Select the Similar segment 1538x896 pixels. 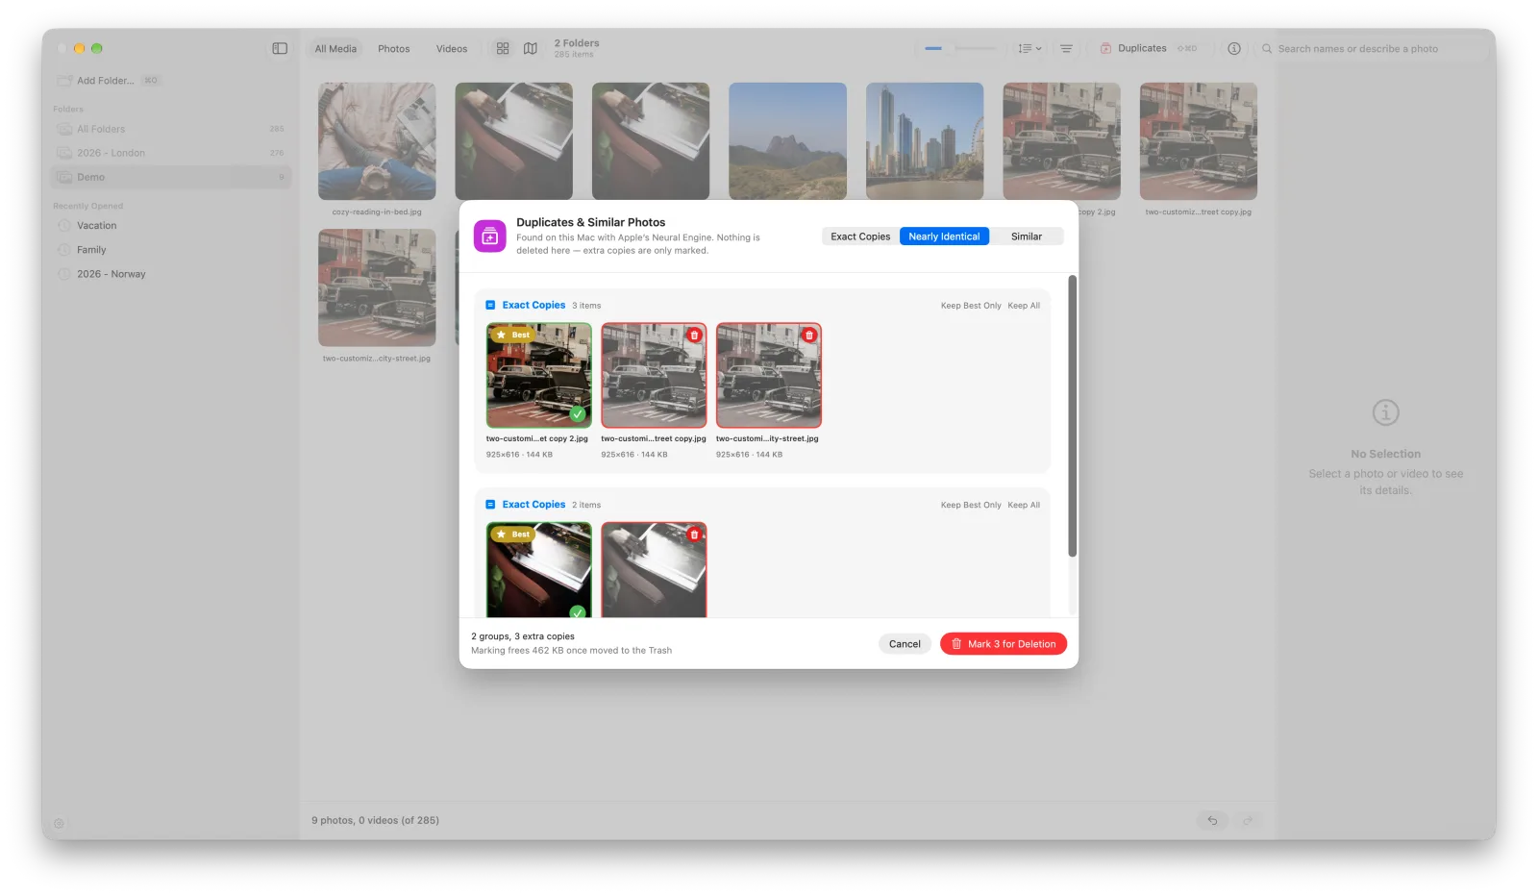[1026, 236]
